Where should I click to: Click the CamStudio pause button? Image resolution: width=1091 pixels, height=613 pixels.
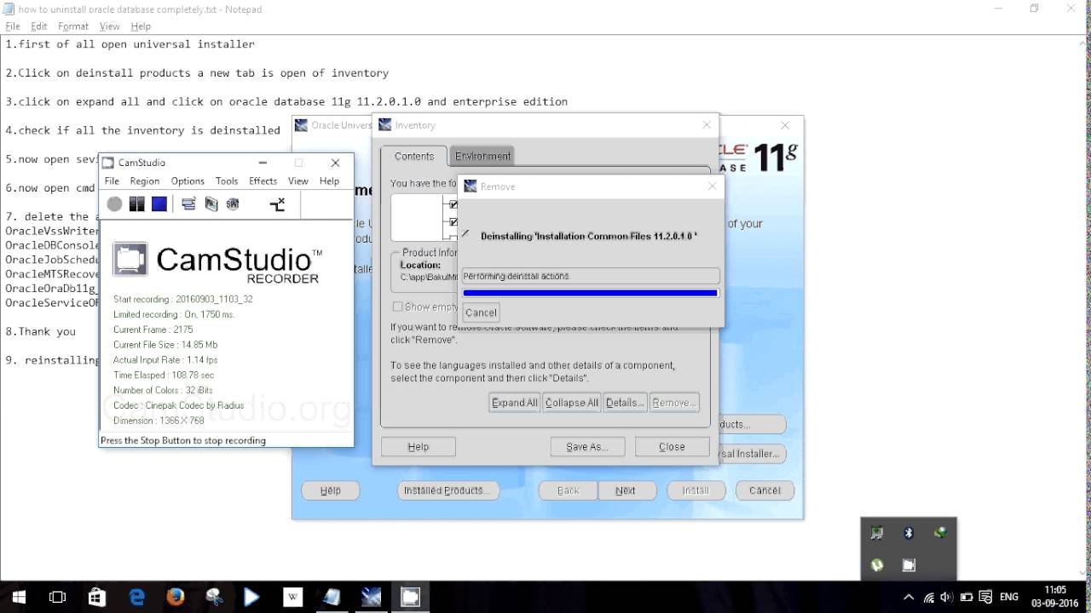136,204
